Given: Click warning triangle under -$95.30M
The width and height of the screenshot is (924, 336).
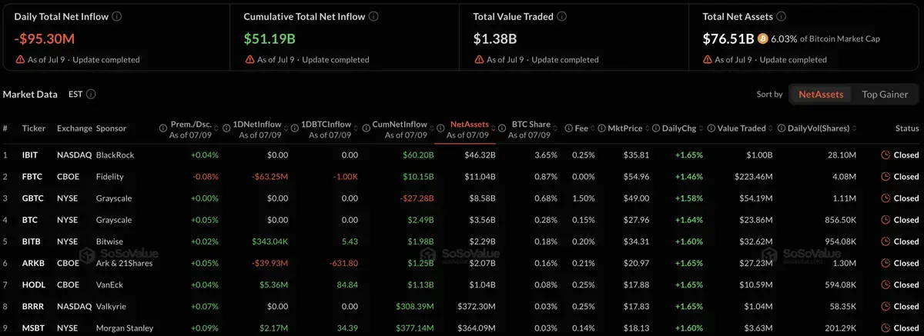Looking at the screenshot, I should (x=20, y=59).
